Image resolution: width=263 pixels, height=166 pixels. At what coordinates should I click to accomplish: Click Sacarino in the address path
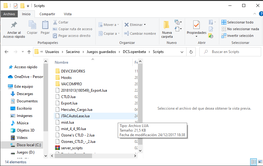tap(73, 52)
